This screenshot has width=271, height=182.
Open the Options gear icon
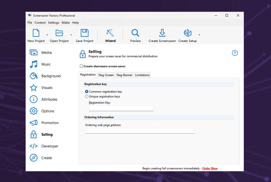34,111
